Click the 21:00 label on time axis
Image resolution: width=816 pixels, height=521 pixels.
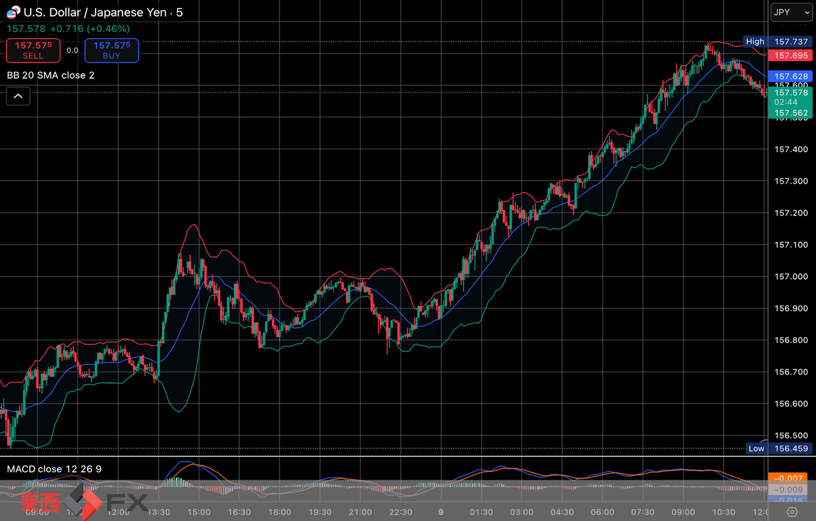360,512
